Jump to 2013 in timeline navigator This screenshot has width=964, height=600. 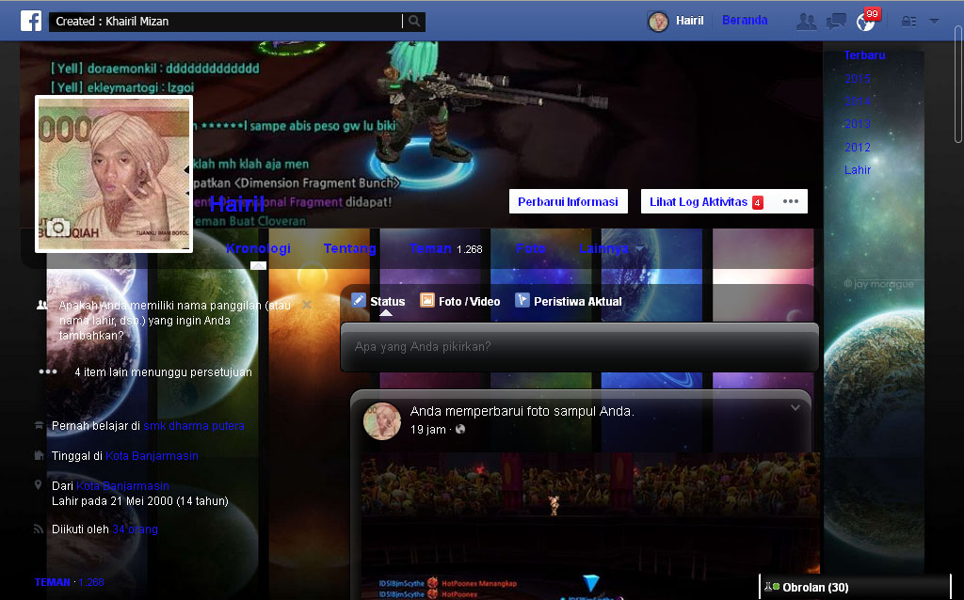(x=858, y=124)
